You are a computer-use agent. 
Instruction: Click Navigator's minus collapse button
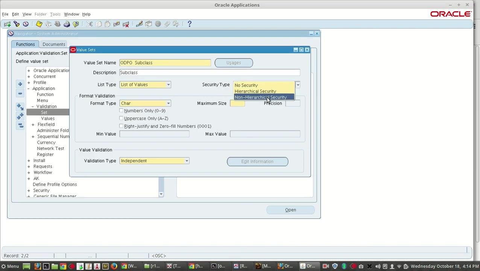[20, 93]
